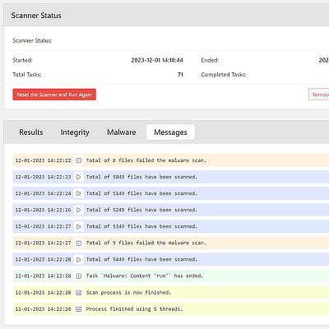Click info icon on Malware Content task ended row
Viewport: 329px width, 329px height.
(79, 276)
